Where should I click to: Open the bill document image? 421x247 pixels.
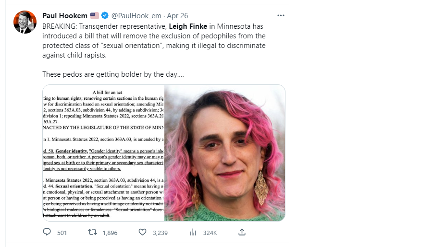tap(103, 153)
